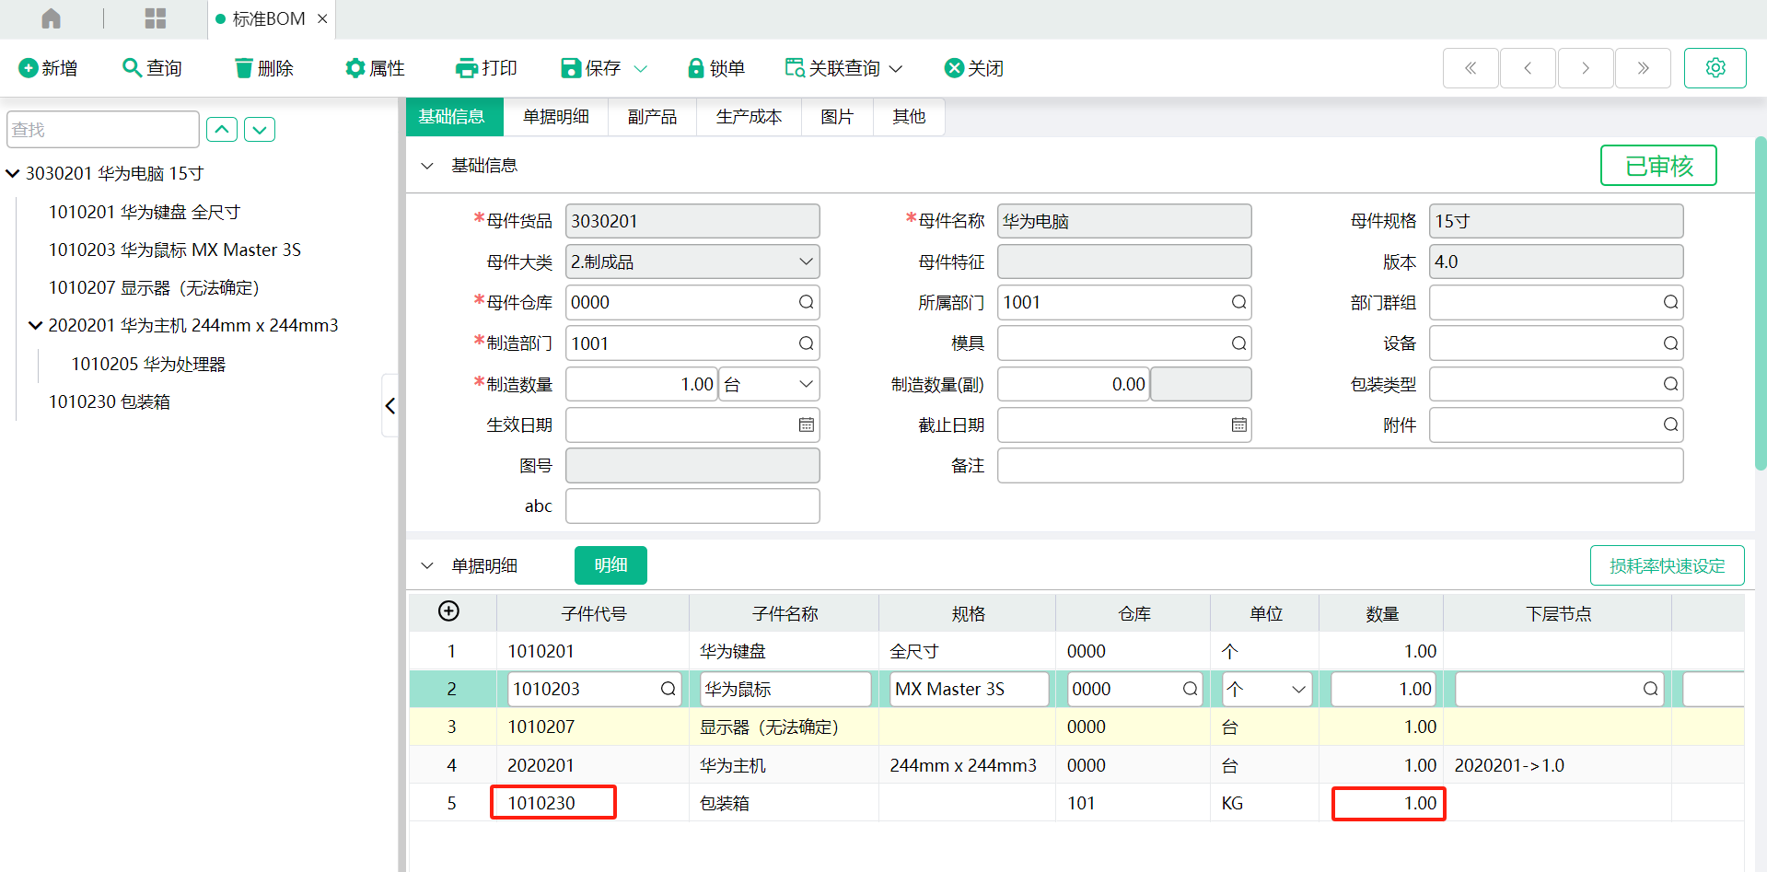Click the 新增 toolbar button
The image size is (1767, 872).
[48, 68]
